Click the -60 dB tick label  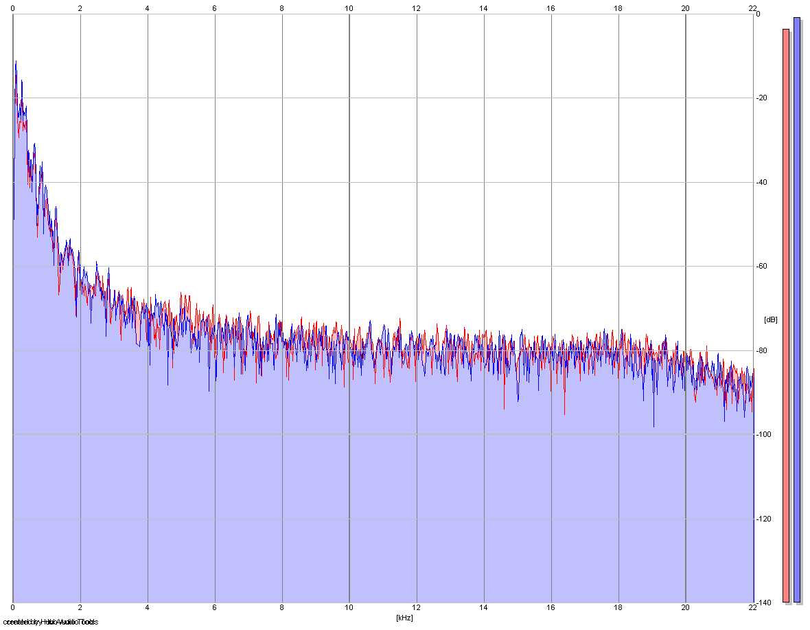coord(762,267)
